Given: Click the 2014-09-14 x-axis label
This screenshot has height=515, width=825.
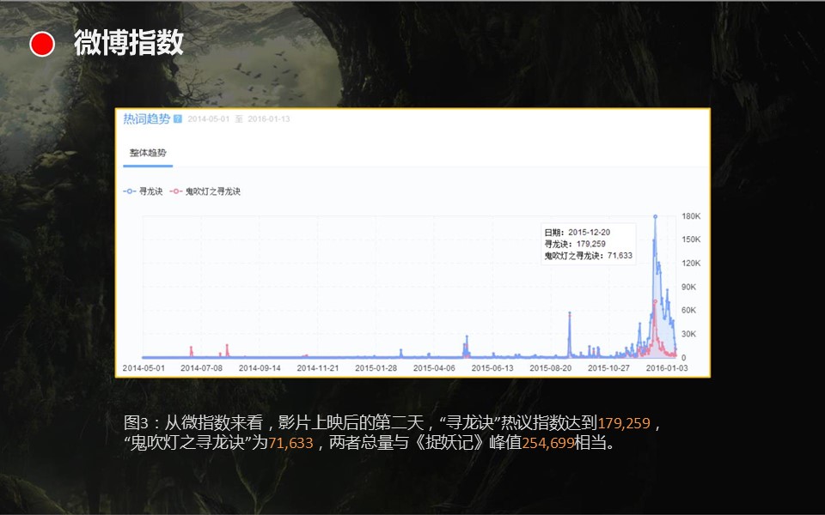Looking at the screenshot, I should pyautogui.click(x=260, y=368).
